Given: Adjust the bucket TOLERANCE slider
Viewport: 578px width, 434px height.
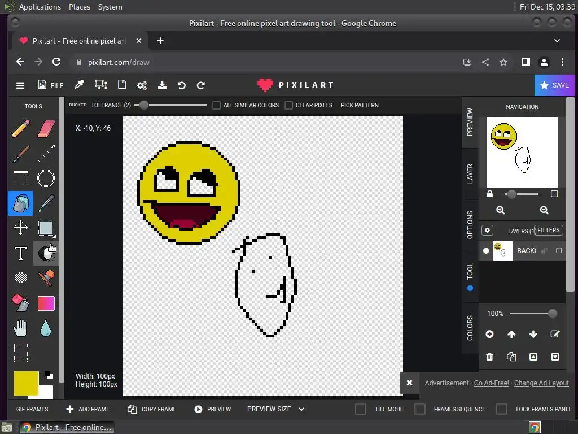Looking at the screenshot, I should point(170,105).
